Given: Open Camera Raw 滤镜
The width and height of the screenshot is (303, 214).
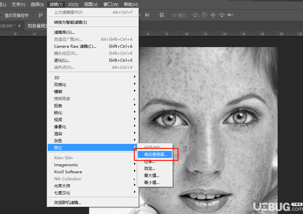Looking at the screenshot, I should pyautogui.click(x=93, y=46).
